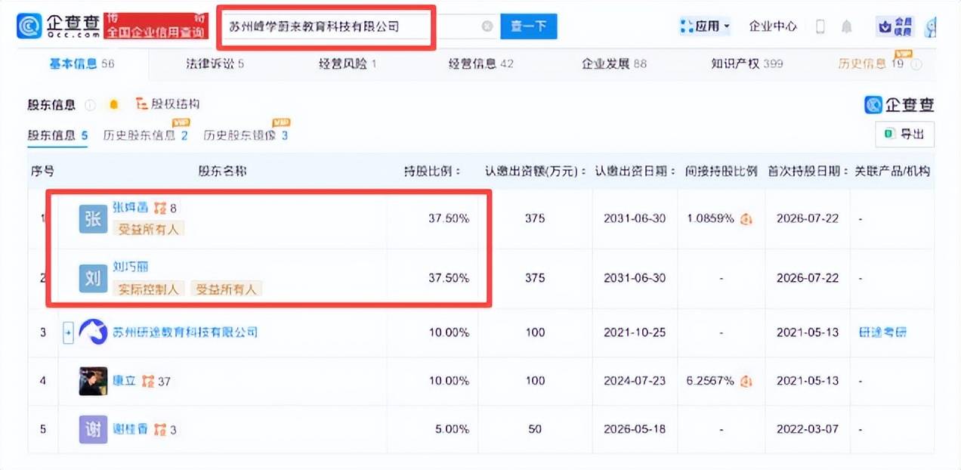Open the notification bell
The width and height of the screenshot is (961, 470).
click(x=847, y=26)
